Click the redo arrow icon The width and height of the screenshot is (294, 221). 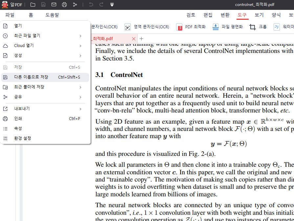tap(102, 5)
